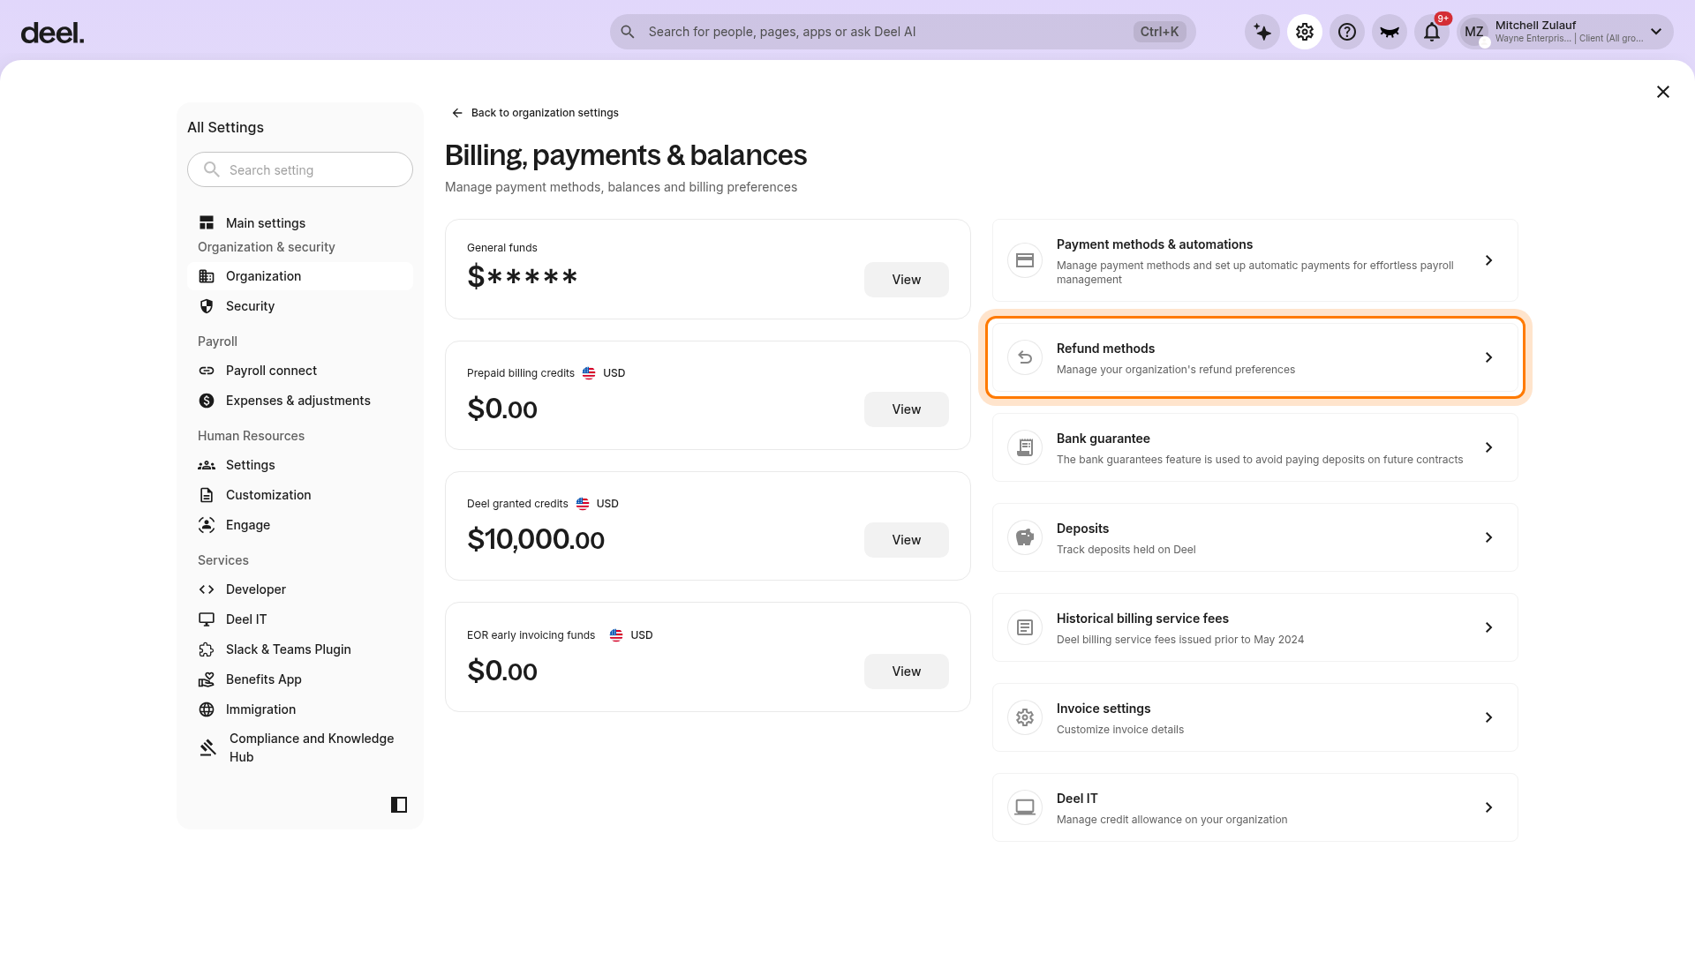Expand Deposits chevron
This screenshot has width=1695, height=953.
(1488, 537)
